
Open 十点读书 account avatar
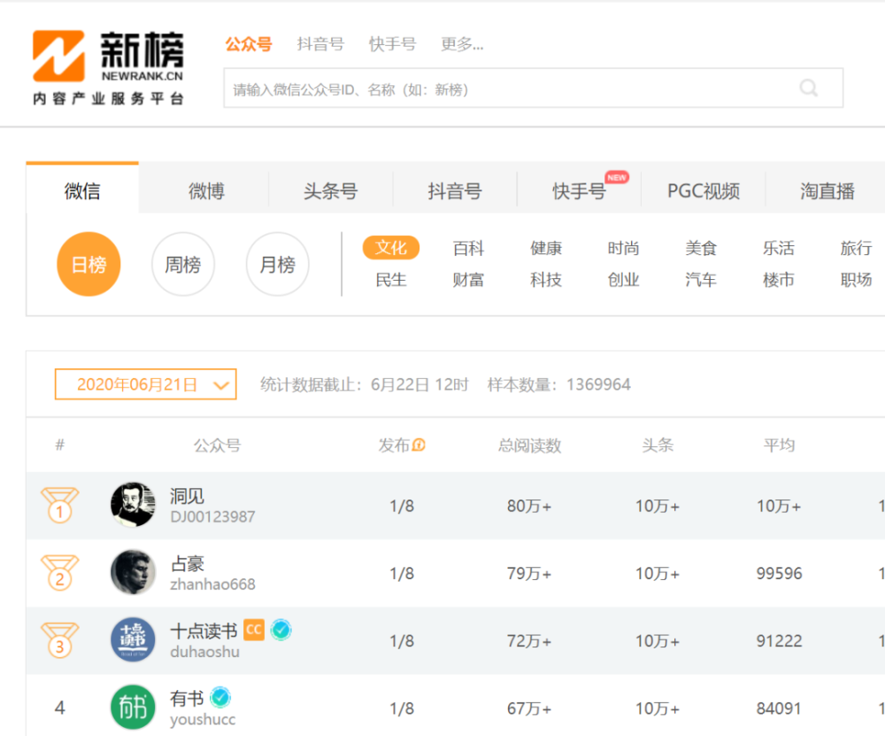[x=134, y=639]
